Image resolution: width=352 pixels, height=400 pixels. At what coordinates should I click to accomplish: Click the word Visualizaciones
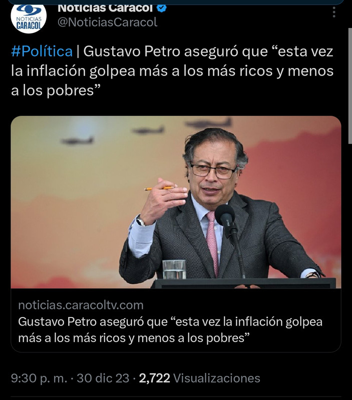point(217,378)
